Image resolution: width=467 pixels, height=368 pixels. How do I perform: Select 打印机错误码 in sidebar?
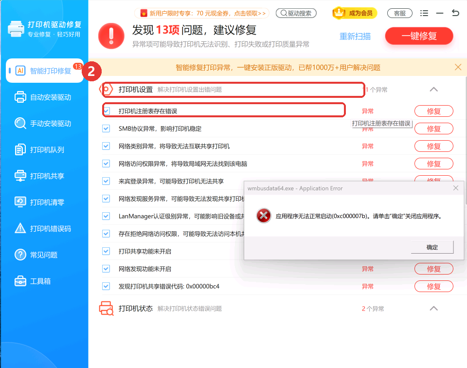point(45,228)
